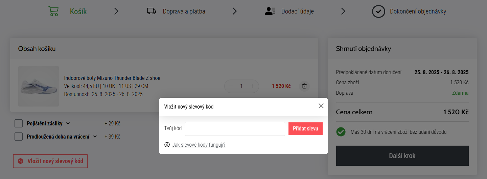Expand Pojištění zásilky details arrow
This screenshot has width=487, height=179.
[x=68, y=123]
